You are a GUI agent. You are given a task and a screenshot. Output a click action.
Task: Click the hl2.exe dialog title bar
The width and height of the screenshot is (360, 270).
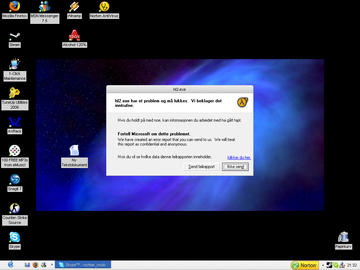(180, 89)
